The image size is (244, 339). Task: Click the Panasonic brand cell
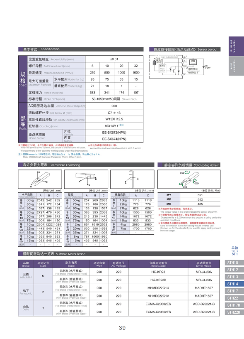point(26,292)
